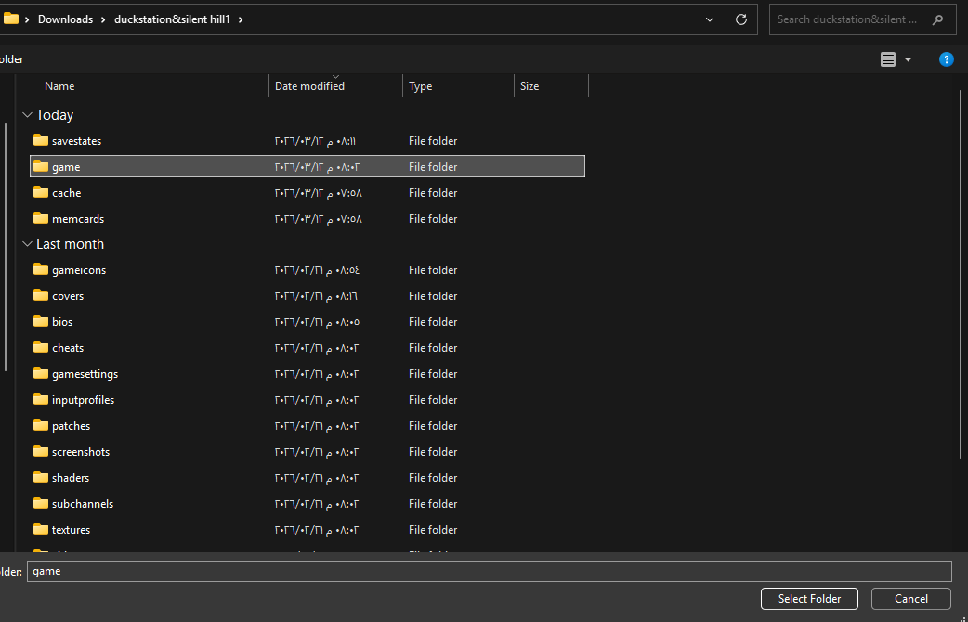Click the search magnifier icon
The image size is (968, 622).
click(937, 19)
